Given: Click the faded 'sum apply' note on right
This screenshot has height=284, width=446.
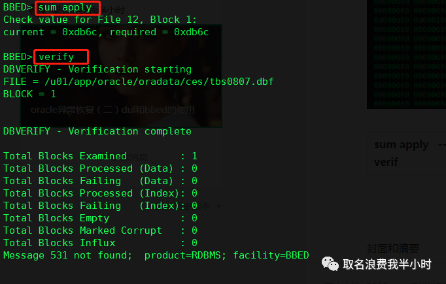Looking at the screenshot, I should click(401, 145).
